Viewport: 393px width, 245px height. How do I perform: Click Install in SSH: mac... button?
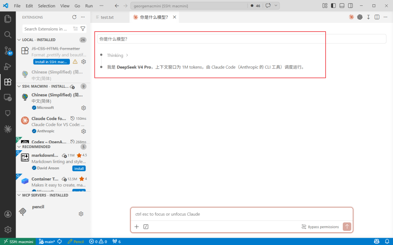click(x=51, y=62)
